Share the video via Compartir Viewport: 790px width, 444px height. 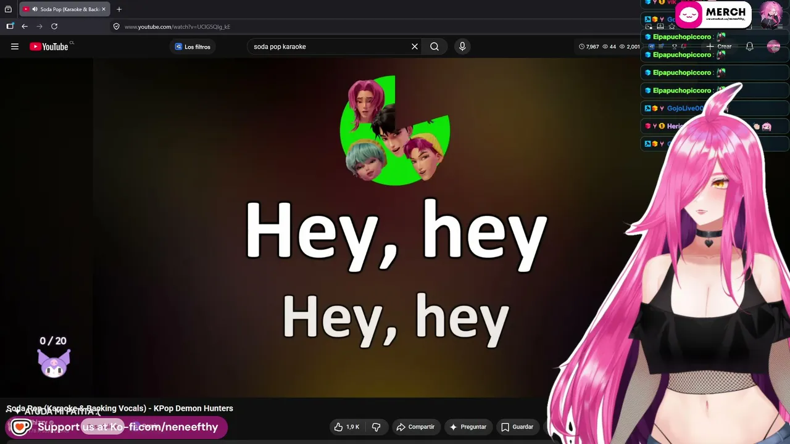(415, 427)
